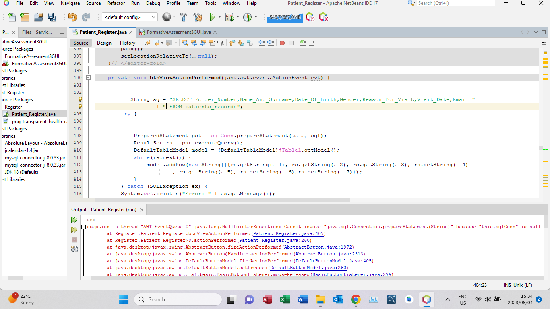Start macro recording red circle
The image size is (550, 309).
point(282,43)
